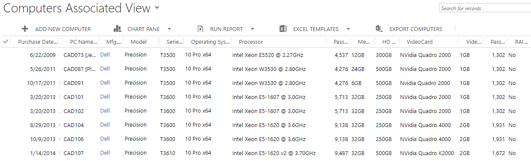This screenshot has width=531, height=161.
Task: Click the plus icon for Add New Computer
Action: (x=25, y=29)
